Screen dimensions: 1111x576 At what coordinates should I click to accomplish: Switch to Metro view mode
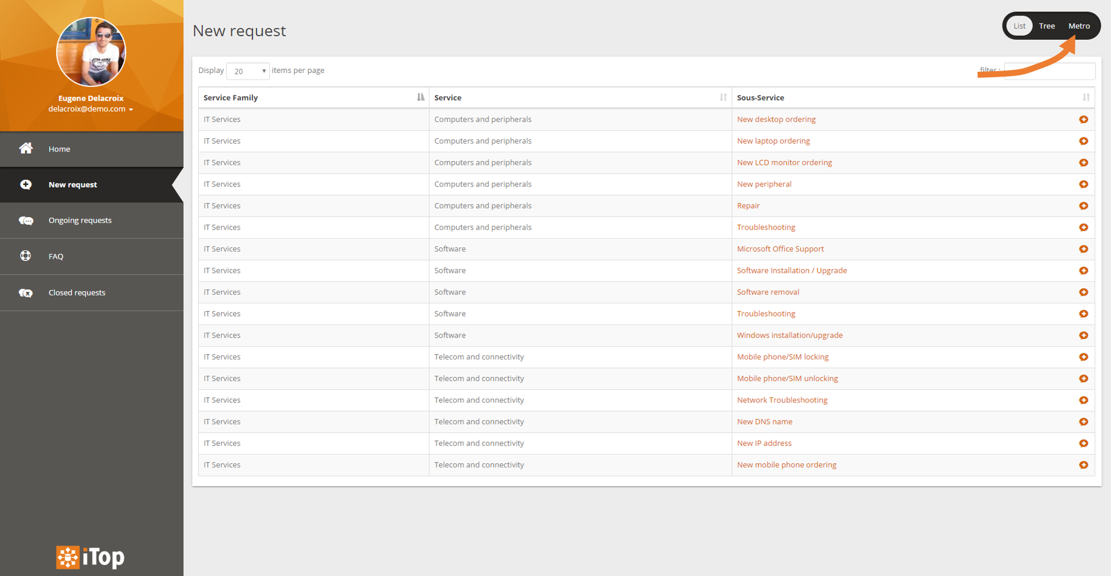coord(1078,26)
